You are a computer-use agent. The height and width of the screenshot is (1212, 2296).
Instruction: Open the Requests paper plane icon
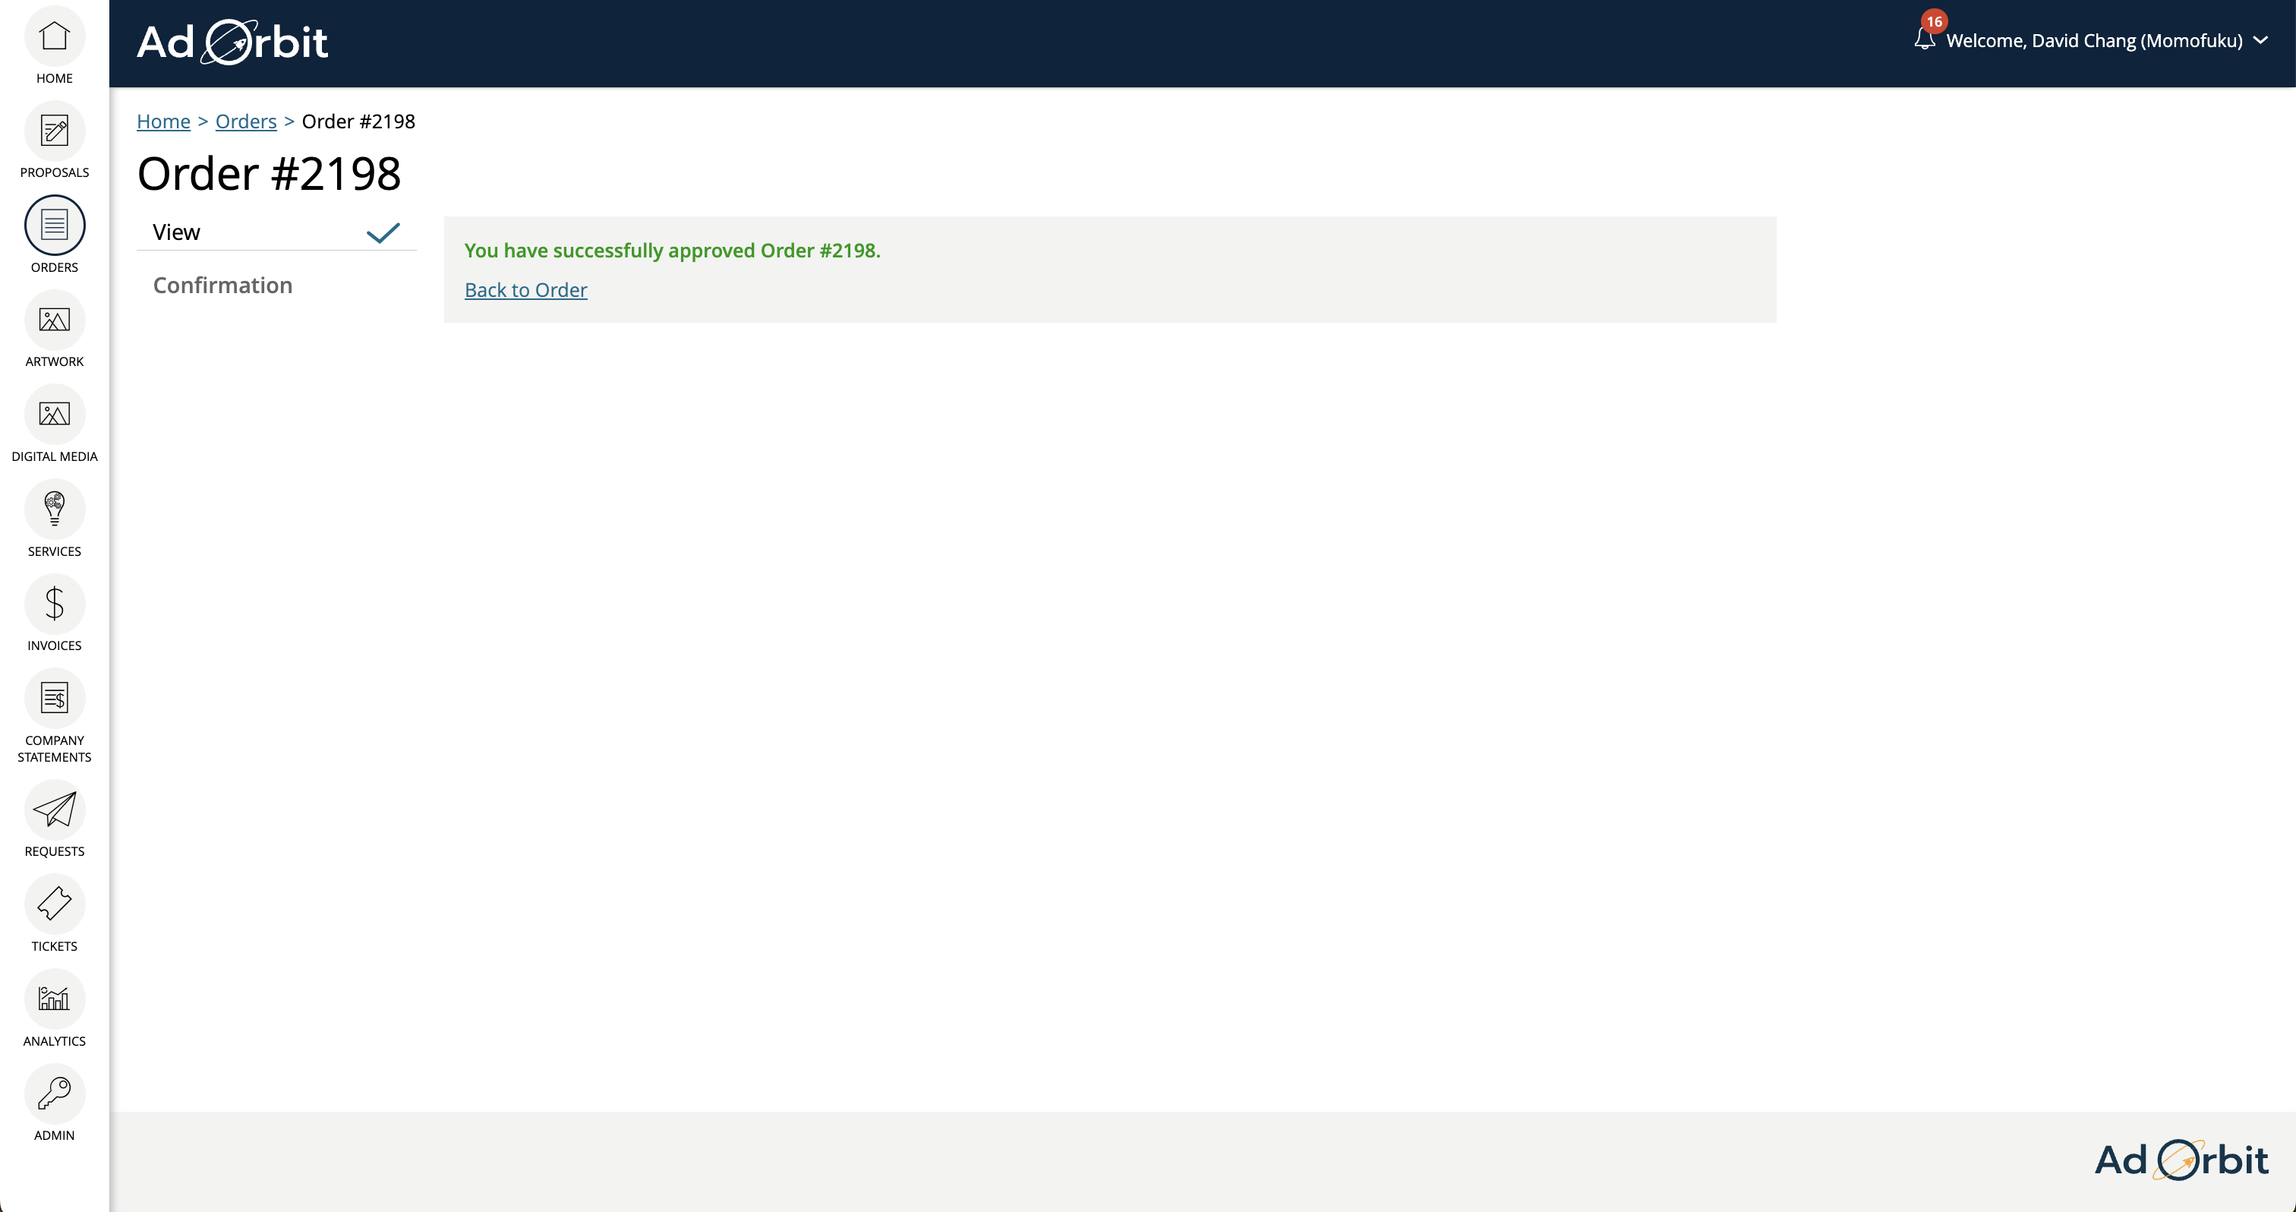[x=55, y=812]
